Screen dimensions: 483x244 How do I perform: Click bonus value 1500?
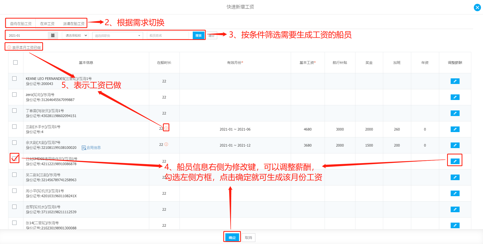369,145
